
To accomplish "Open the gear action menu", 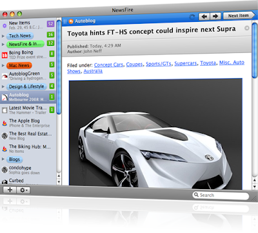I will click(23, 190).
